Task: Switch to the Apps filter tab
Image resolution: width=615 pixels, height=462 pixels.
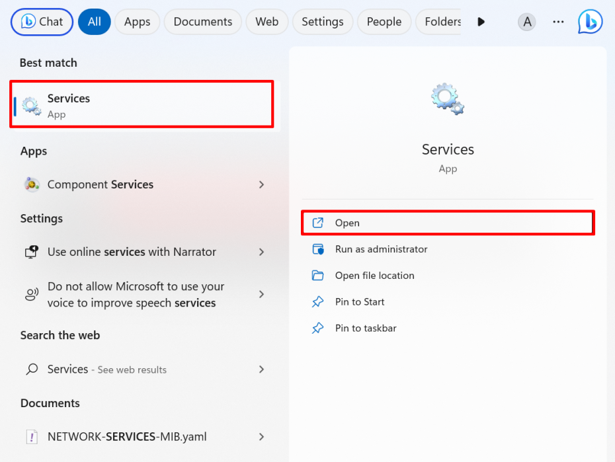Action: click(137, 22)
